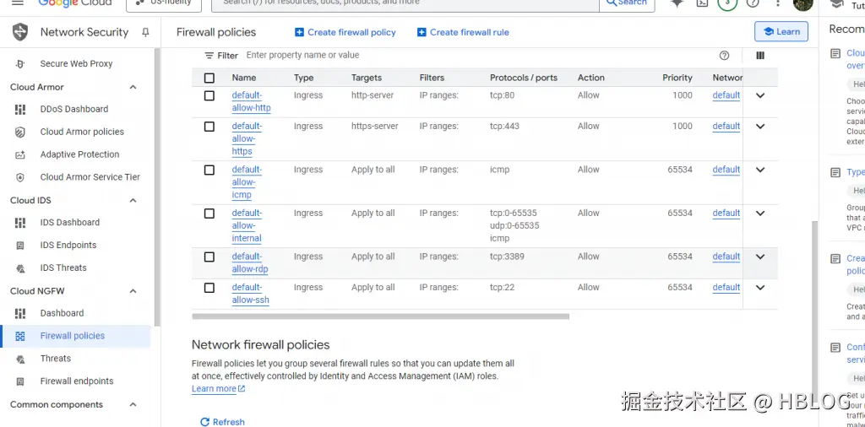The image size is (865, 427).
Task: Pin the Network Security product
Action: (145, 32)
